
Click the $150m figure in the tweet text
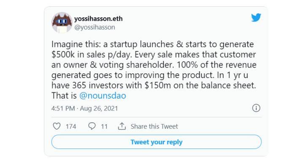point(158,85)
